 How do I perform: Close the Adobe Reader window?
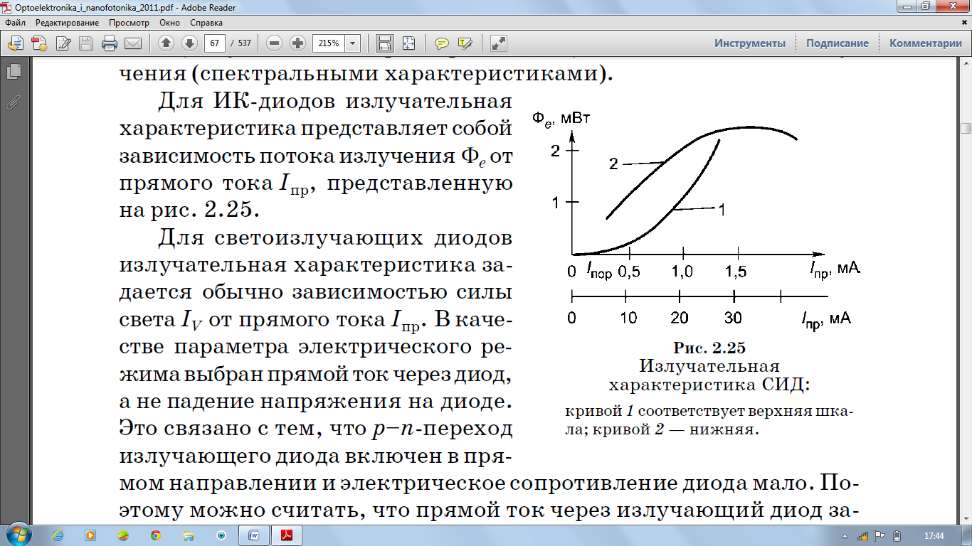tap(952, 6)
